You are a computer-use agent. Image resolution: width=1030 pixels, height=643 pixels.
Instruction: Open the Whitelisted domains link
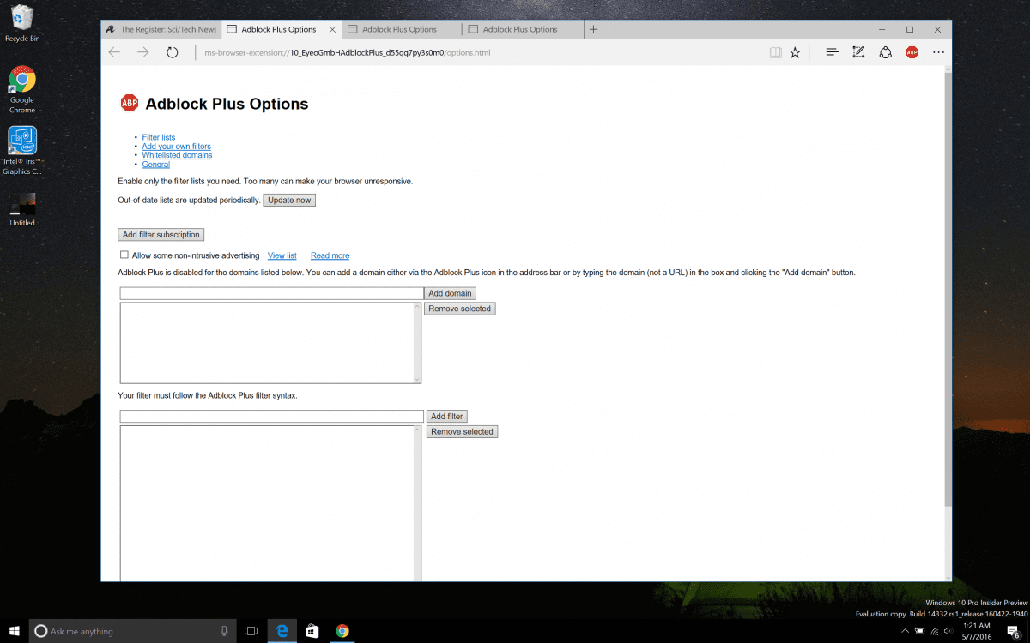click(177, 155)
